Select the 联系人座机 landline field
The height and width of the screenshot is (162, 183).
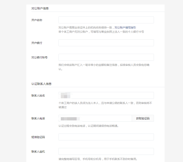coord(106,151)
